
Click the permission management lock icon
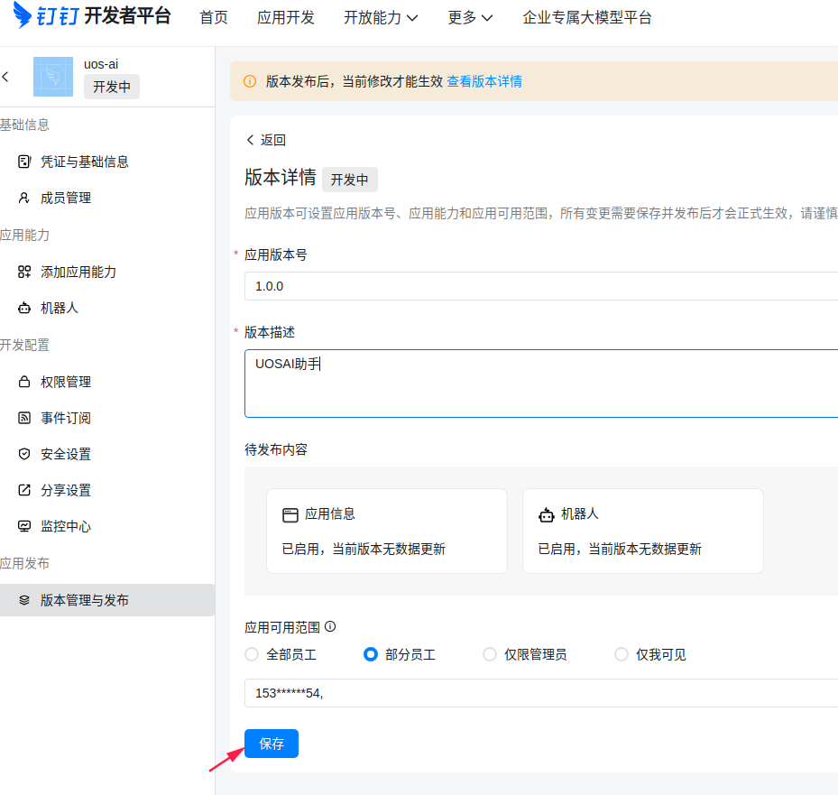click(24, 382)
